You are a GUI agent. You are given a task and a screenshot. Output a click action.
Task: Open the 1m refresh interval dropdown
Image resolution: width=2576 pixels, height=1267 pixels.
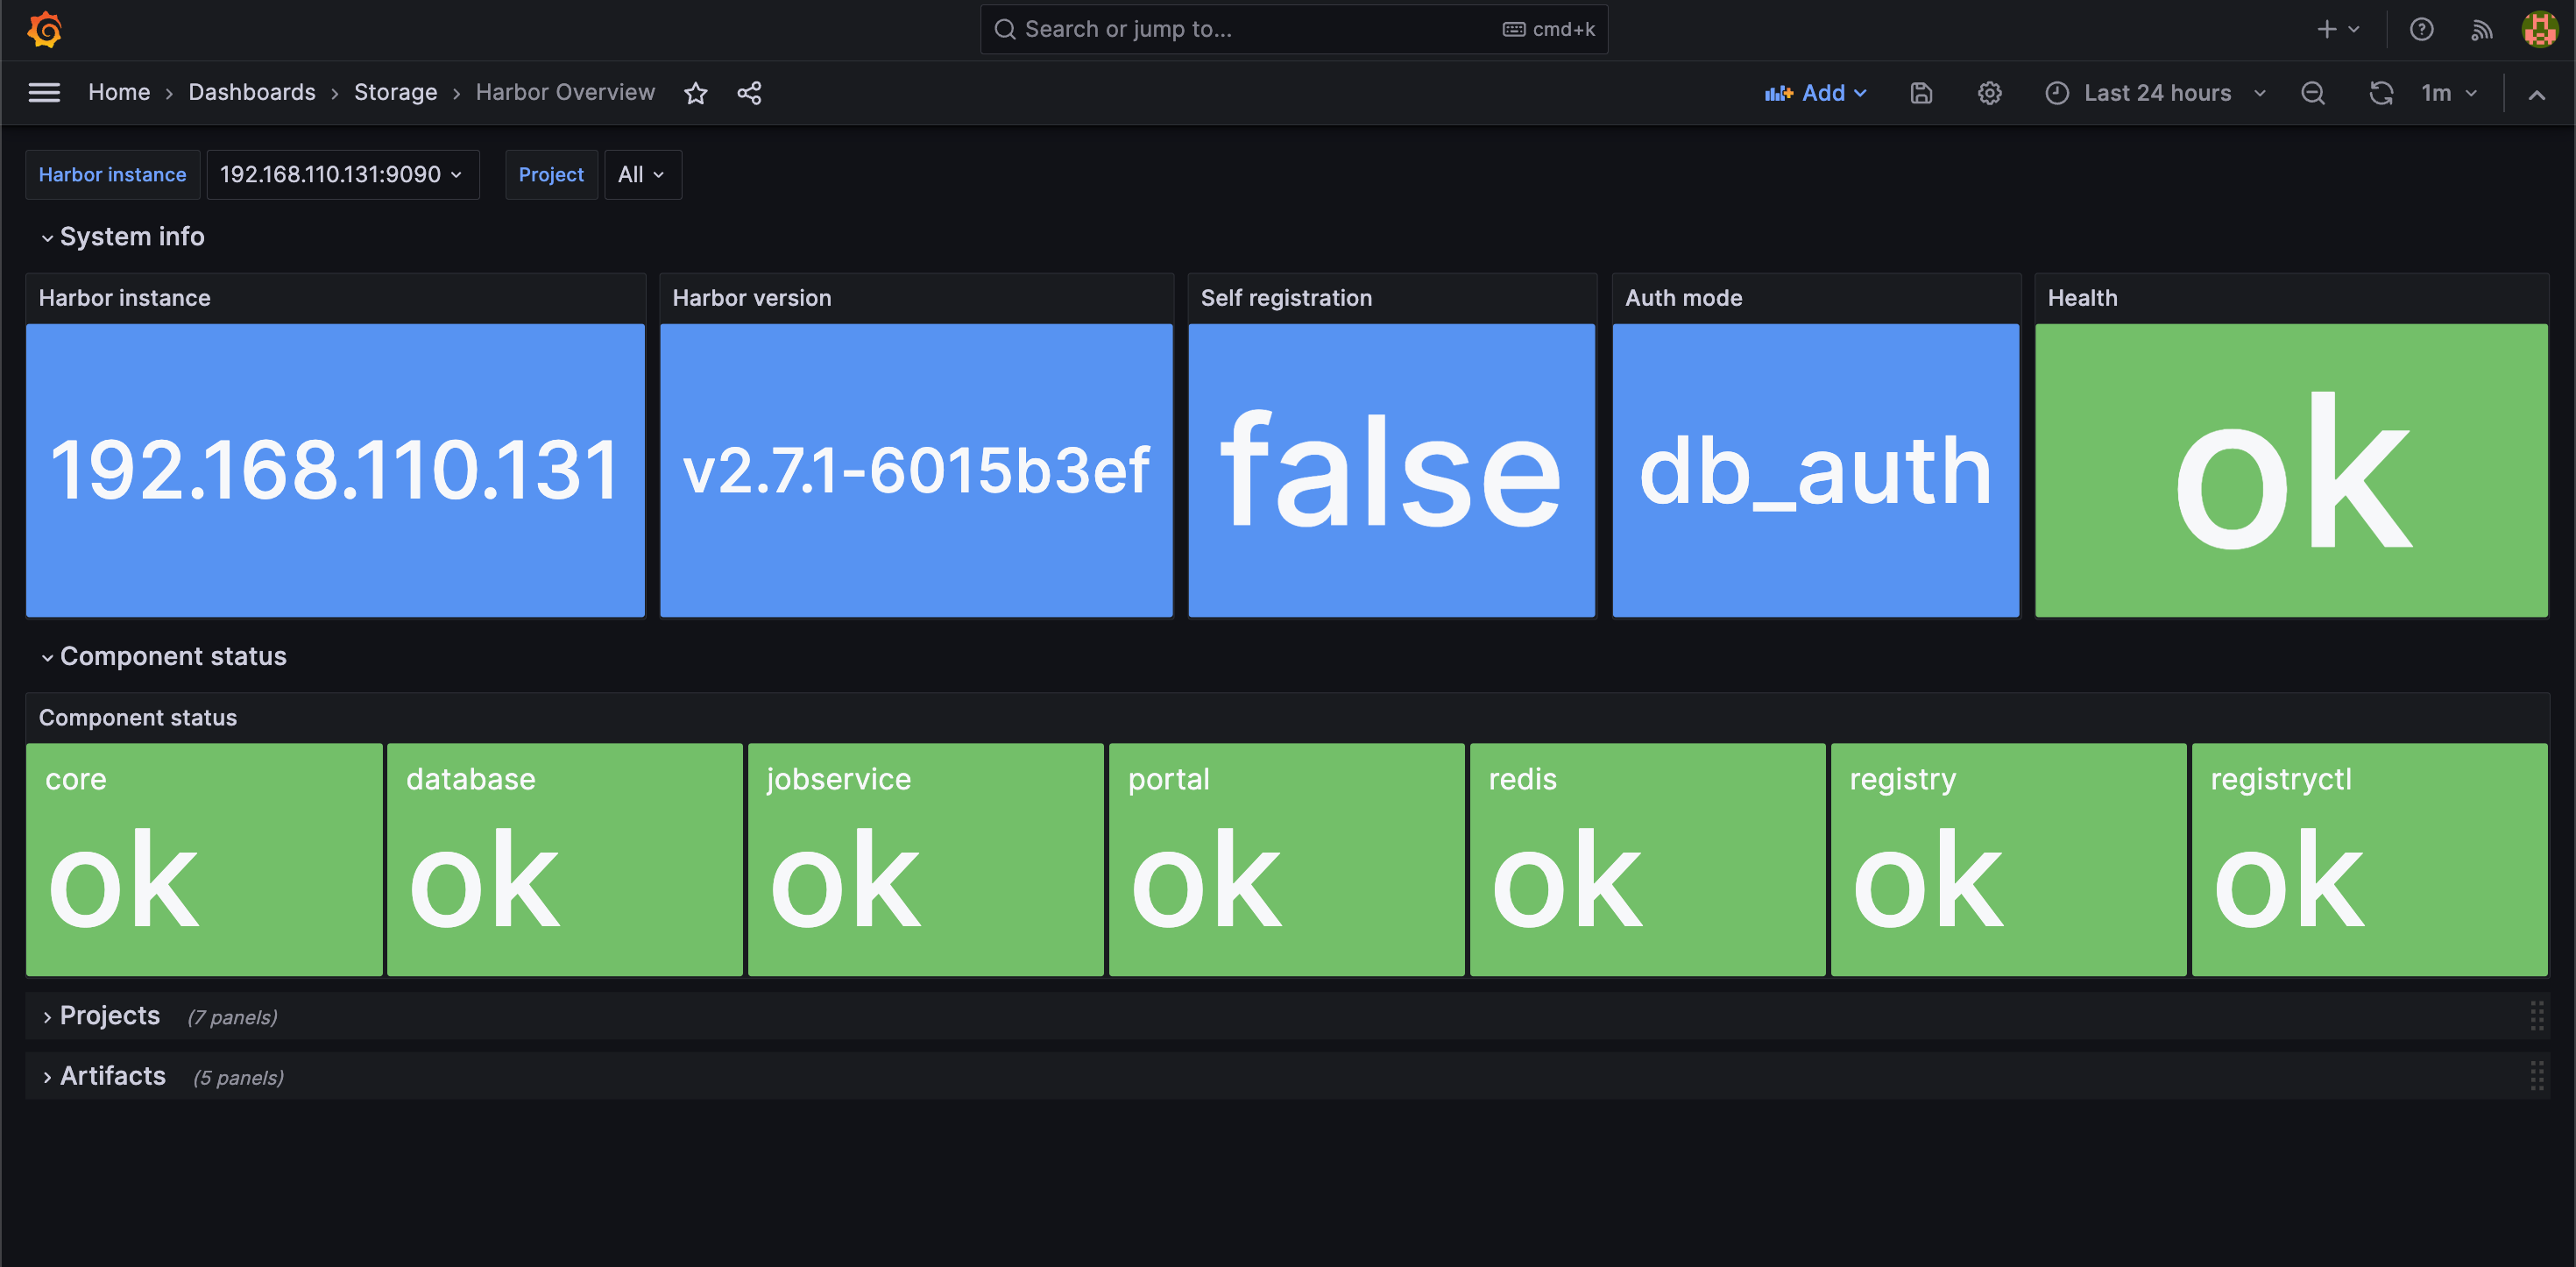tap(2448, 93)
